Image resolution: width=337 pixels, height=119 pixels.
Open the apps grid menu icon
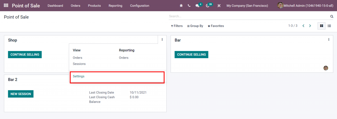point(6,6)
